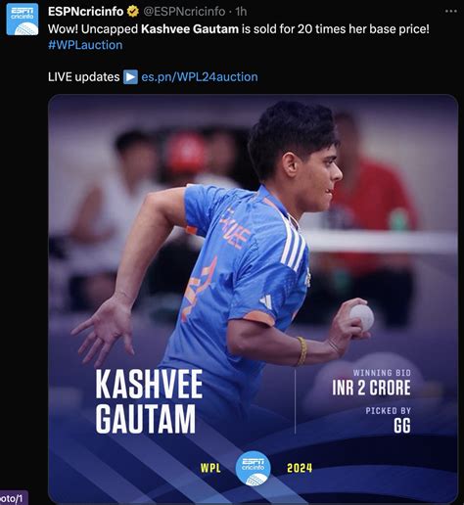The image size is (464, 505).
Task: Click the bold Kashvee Gautam tweet text
Action: pos(190,29)
